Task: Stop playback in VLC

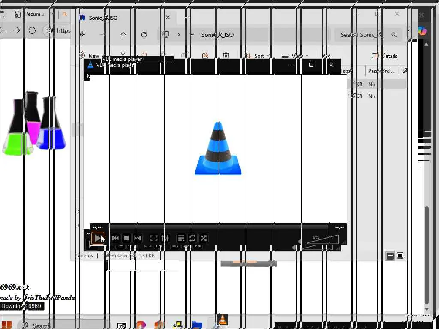Action: pyautogui.click(x=126, y=238)
